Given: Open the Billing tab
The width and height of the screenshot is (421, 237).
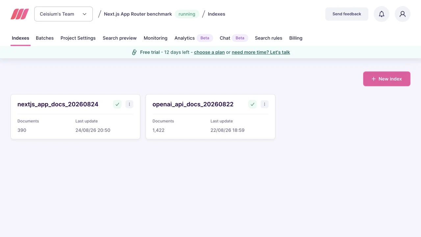Looking at the screenshot, I should pyautogui.click(x=296, y=38).
